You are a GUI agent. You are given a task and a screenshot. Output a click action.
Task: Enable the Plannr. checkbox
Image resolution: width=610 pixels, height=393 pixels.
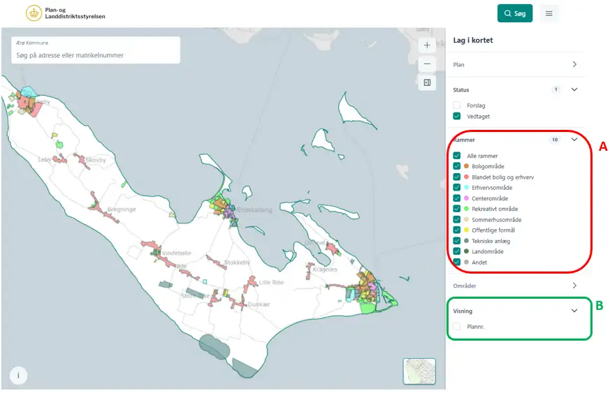[457, 326]
